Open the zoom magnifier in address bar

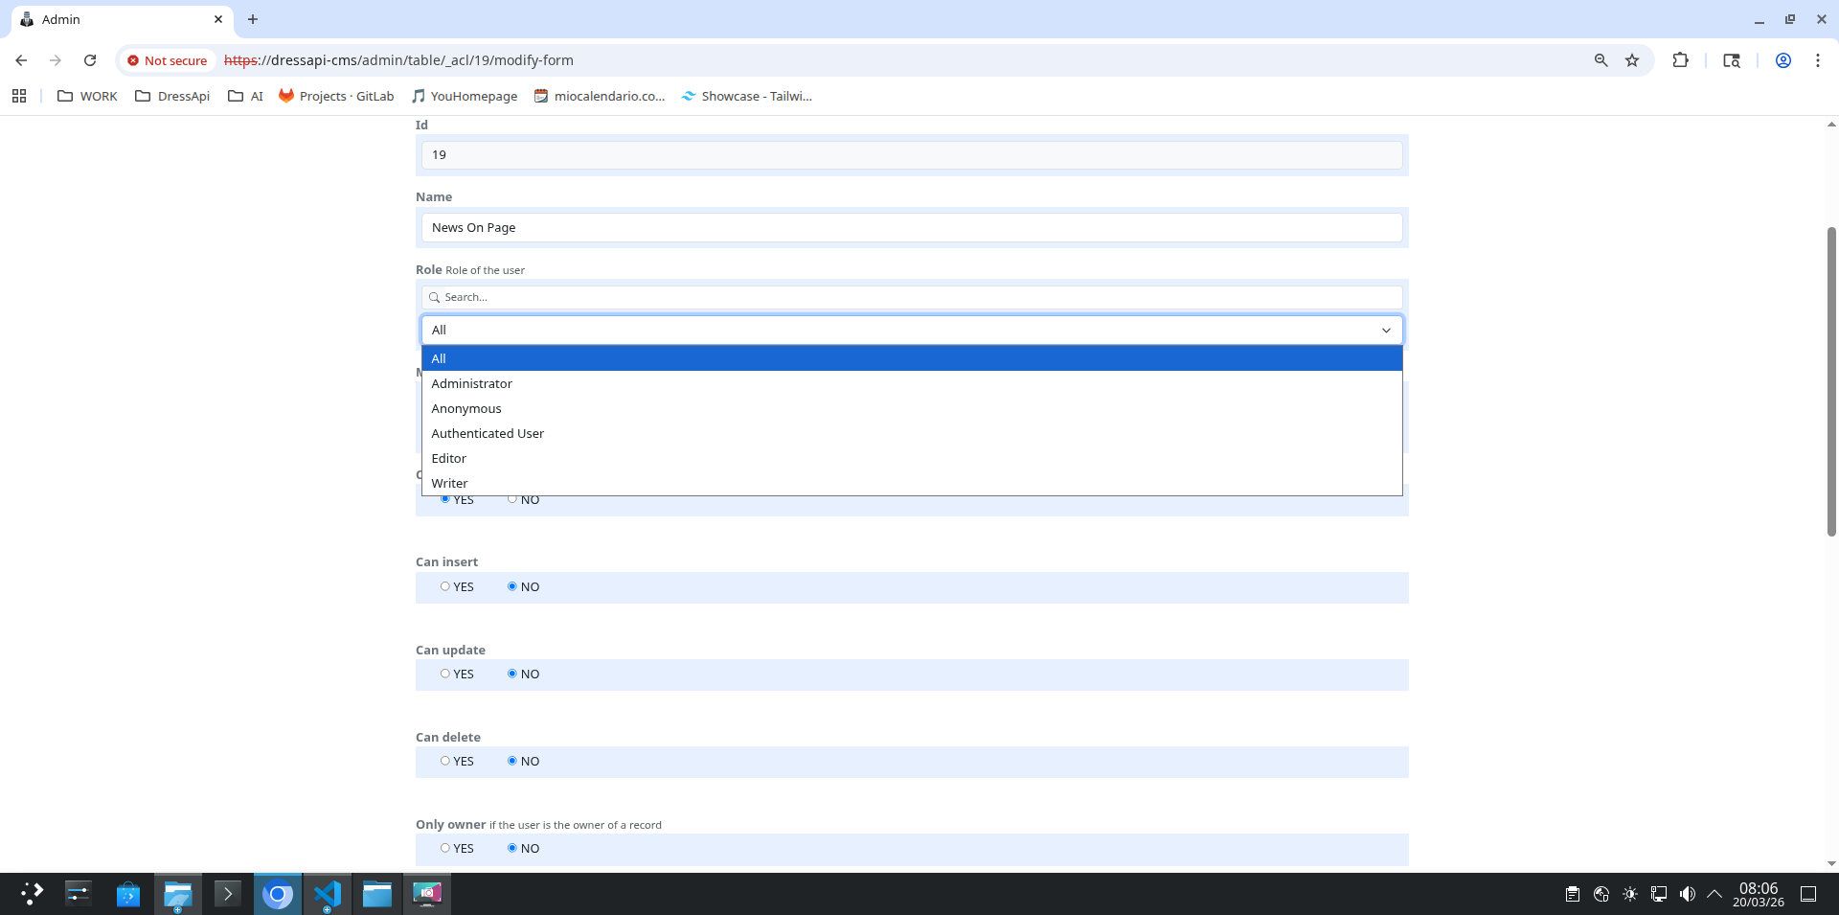[x=1601, y=60]
